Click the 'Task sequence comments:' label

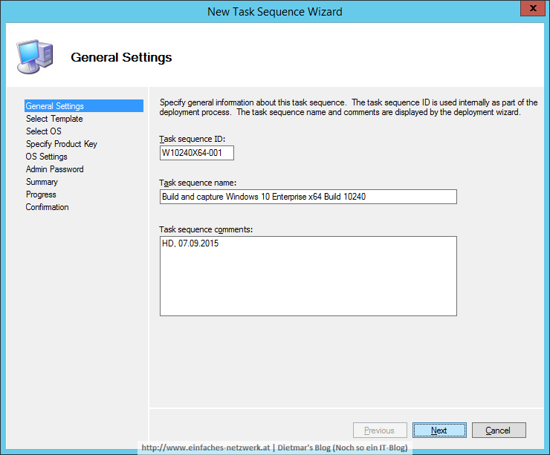click(x=206, y=229)
